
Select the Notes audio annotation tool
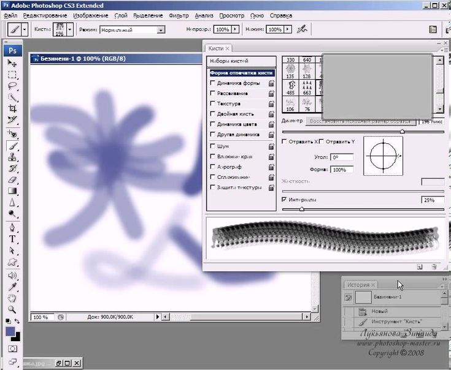pos(12,276)
